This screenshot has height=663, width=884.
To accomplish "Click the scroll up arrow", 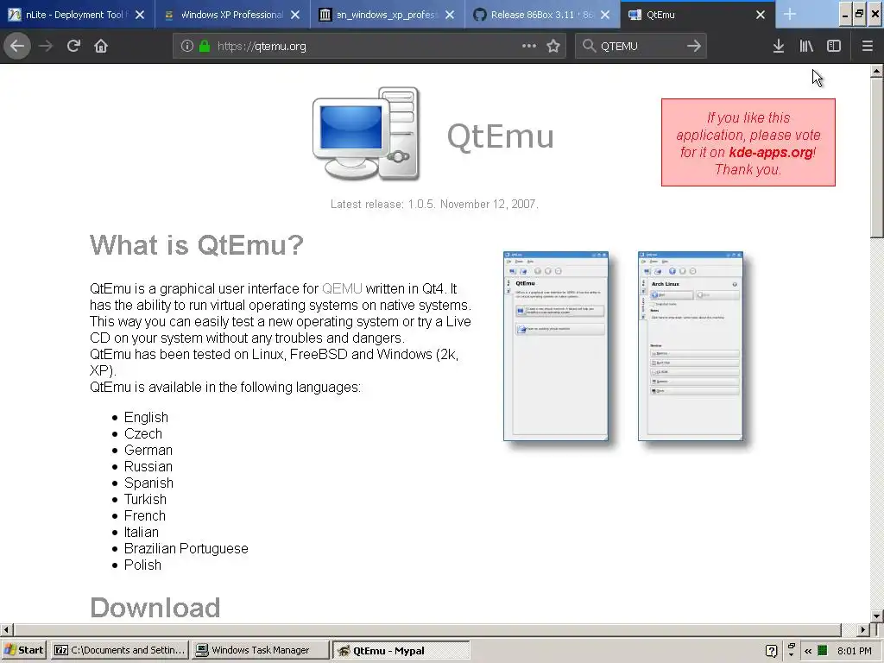I will [876, 71].
